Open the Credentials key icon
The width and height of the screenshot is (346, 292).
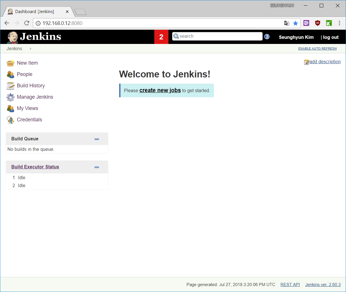[x=10, y=119]
